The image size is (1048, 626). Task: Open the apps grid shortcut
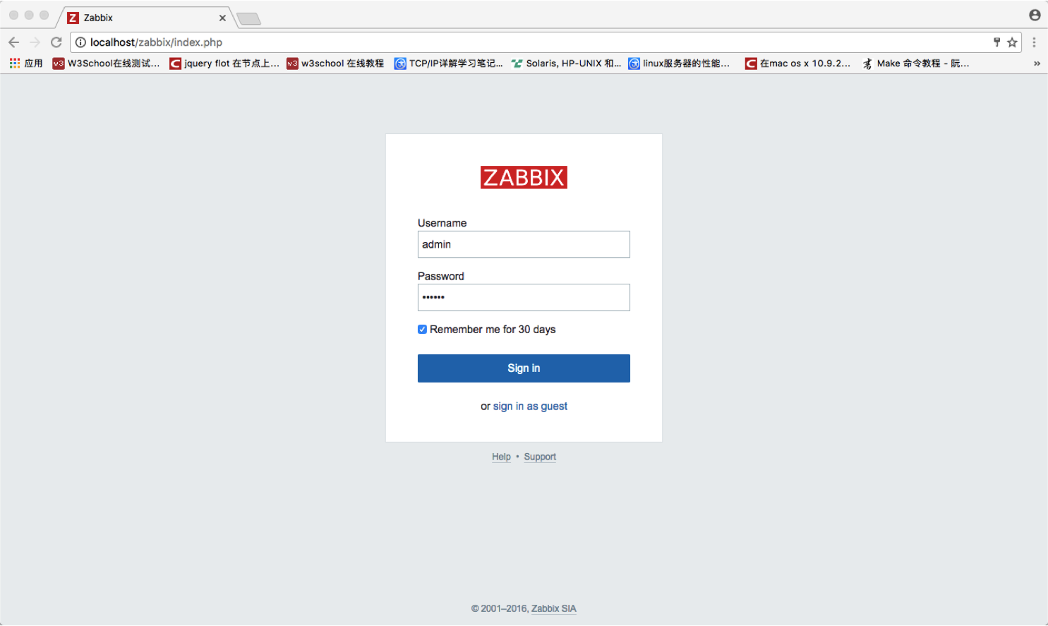[x=15, y=64]
